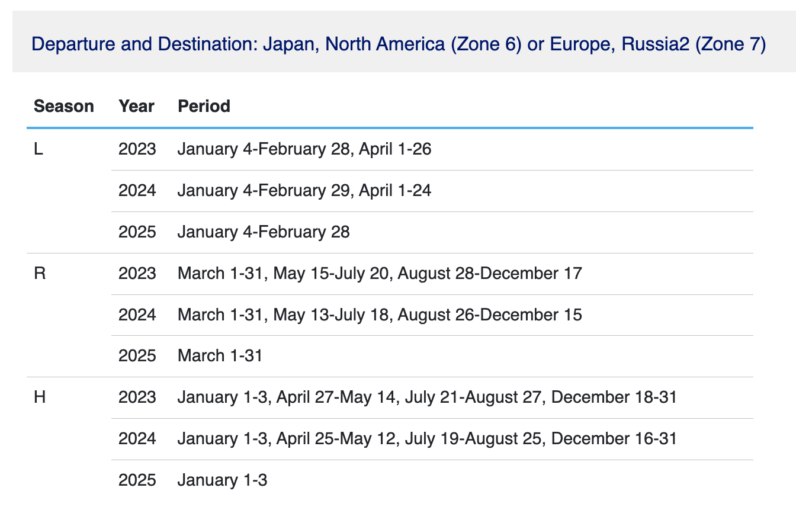Click the period ending December 16-31

coord(427,439)
